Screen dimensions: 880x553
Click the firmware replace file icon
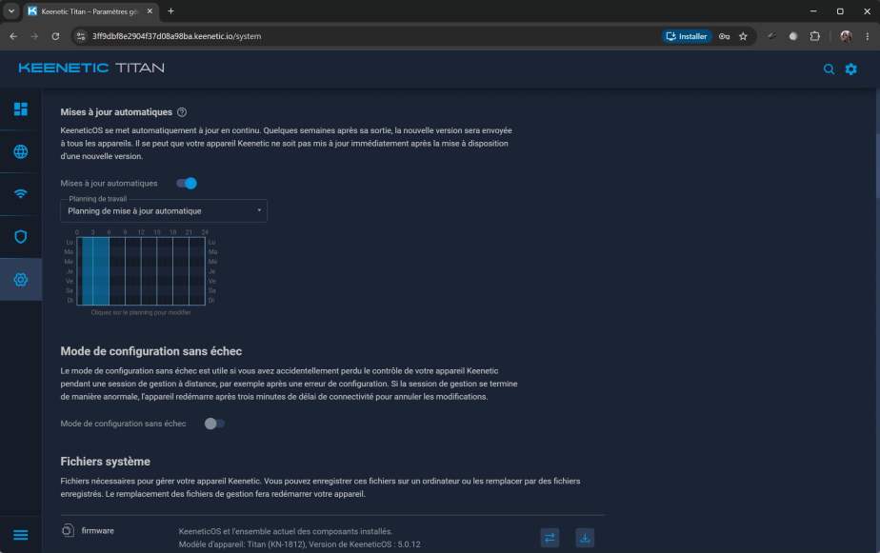[550, 538]
